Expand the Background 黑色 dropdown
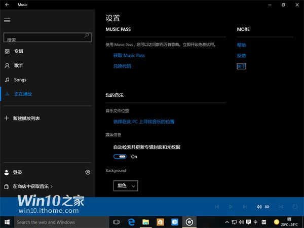Screen dimensions: 304x228 click(x=126, y=186)
